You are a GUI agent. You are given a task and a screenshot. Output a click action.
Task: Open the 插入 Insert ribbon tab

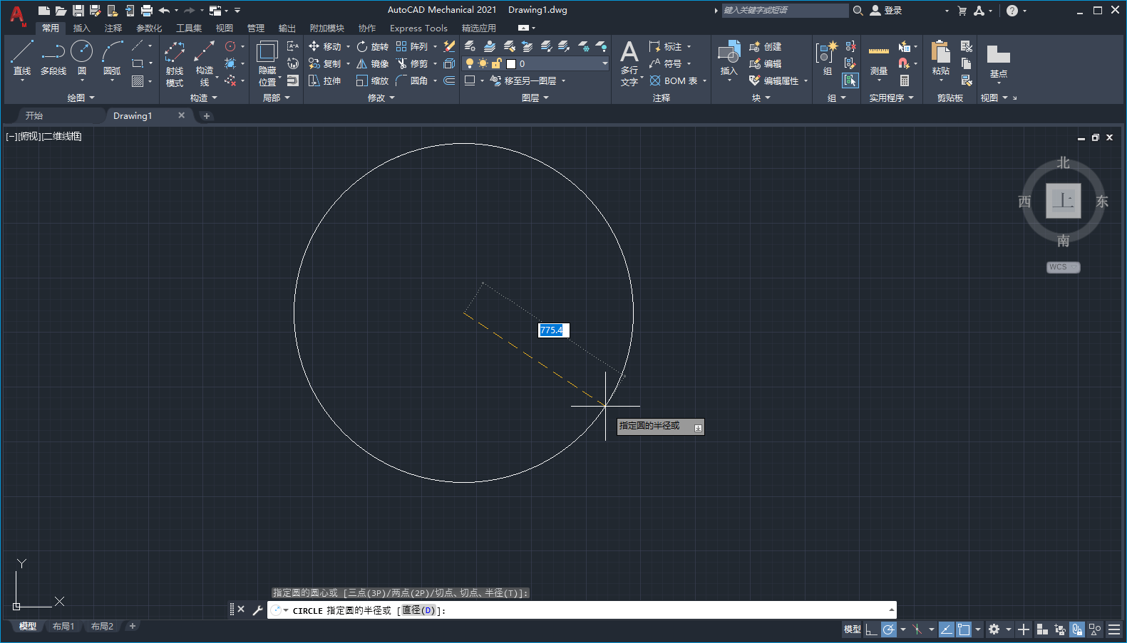(82, 28)
